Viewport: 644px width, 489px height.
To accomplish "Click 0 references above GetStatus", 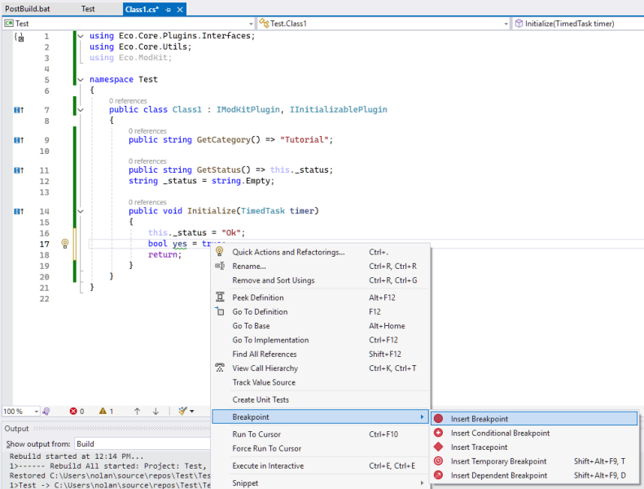I will pyautogui.click(x=147, y=161).
